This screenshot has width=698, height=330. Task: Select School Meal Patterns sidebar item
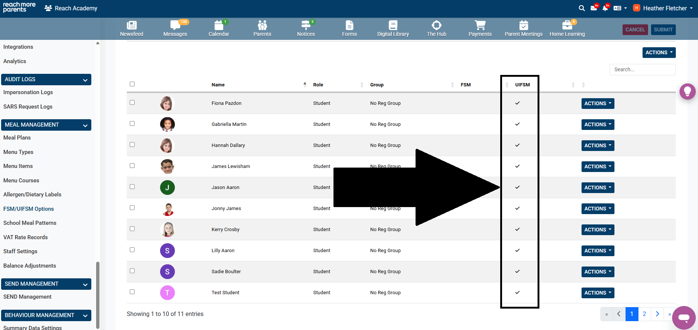click(30, 223)
